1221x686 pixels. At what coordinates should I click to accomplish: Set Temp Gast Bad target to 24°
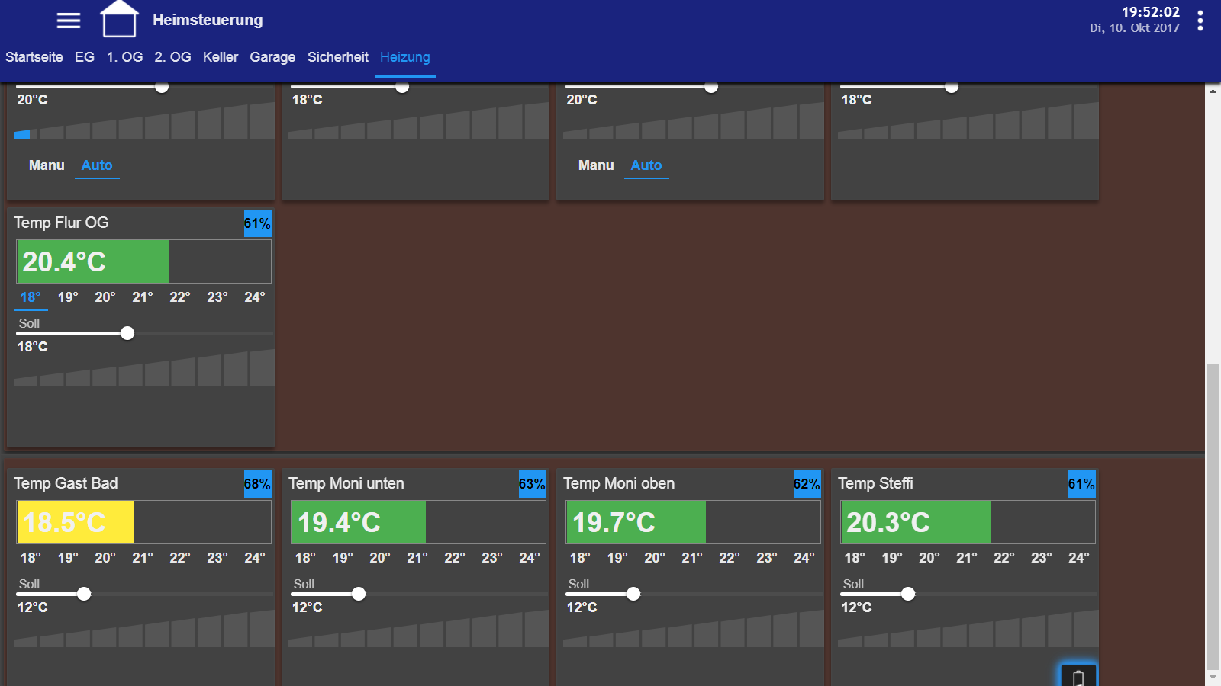coord(255,558)
